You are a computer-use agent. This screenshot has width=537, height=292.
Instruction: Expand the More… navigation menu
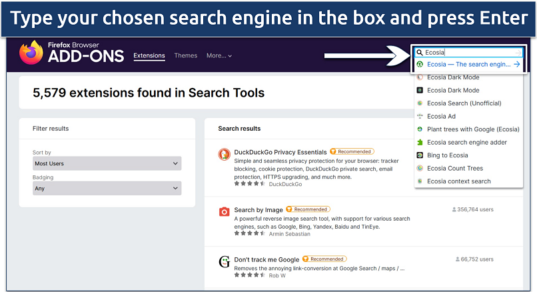(219, 56)
